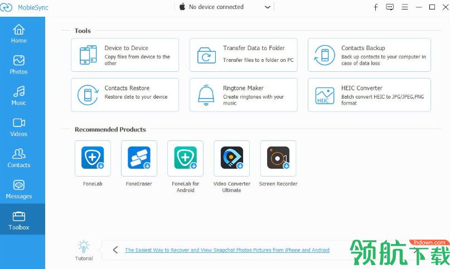
Task: Click 'Back up contacts to your computer' description
Action: pos(384,60)
